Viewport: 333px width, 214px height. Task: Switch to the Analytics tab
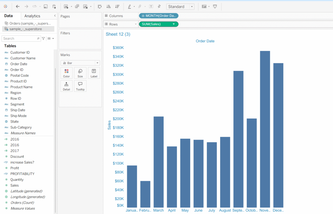click(x=32, y=16)
